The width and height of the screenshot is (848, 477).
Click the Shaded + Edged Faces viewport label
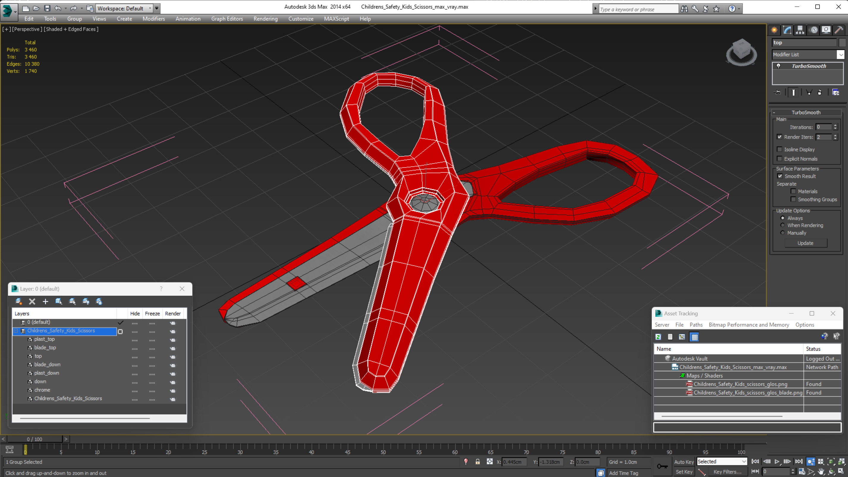tap(71, 29)
